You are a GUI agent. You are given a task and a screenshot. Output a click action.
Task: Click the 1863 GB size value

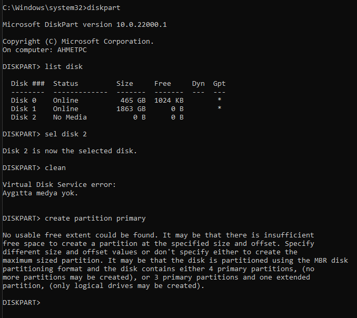131,109
